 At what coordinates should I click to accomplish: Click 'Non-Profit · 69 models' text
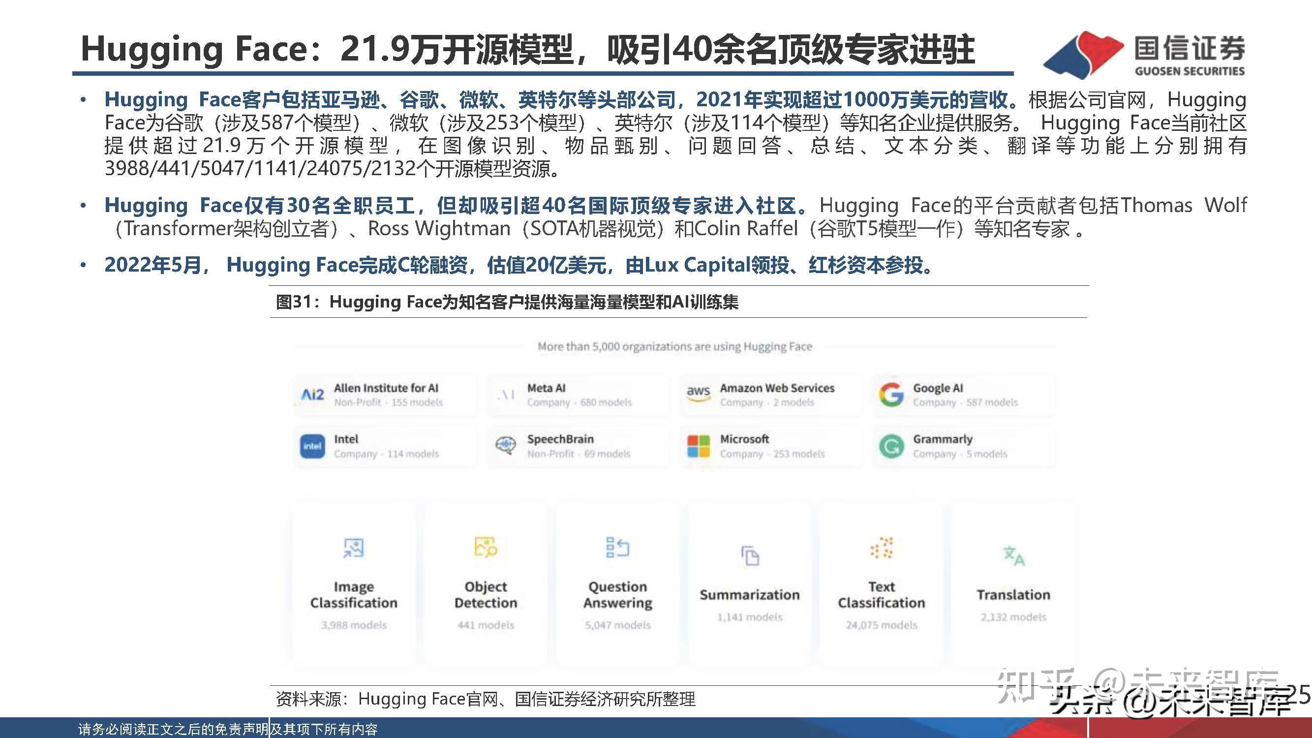tap(579, 454)
